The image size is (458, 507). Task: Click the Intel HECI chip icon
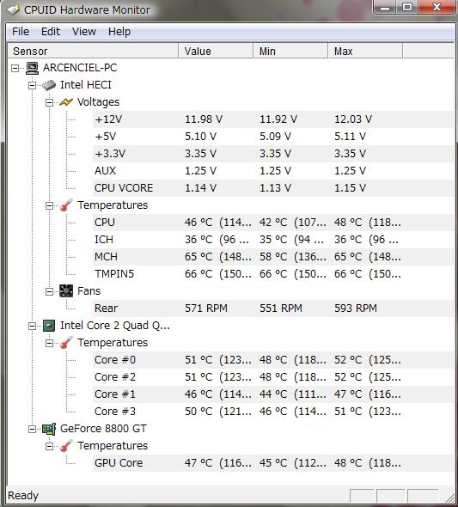49,85
